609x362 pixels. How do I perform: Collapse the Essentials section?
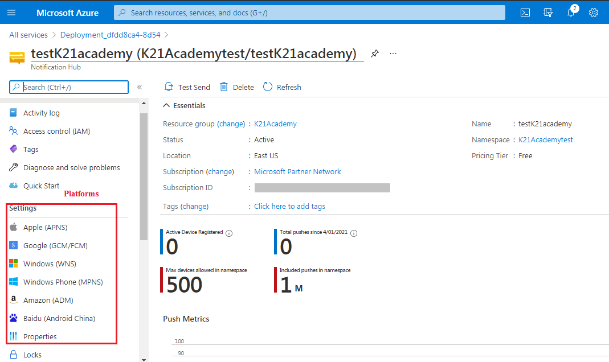click(x=166, y=105)
